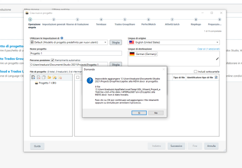Image resolution: width=242 pixels, height=168 pixels.
Task: Click the Clear all (1 selezionati) link
Action: (x=209, y=49)
